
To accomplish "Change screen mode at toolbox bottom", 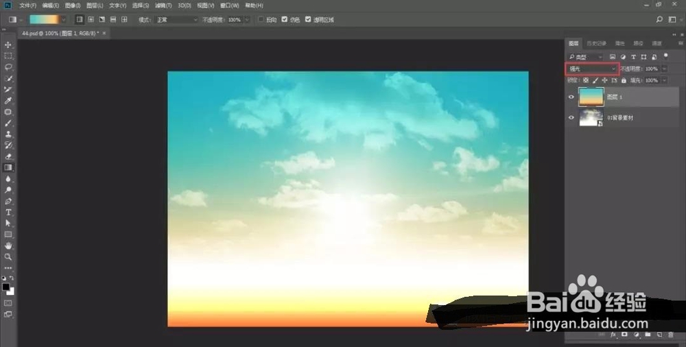I will point(8,314).
